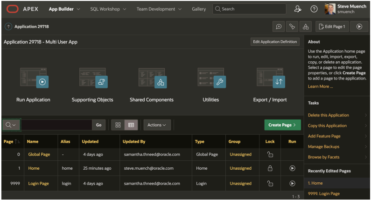371x201 pixels.
Task: Open the Utilities wrench icon
Action: click(212, 78)
